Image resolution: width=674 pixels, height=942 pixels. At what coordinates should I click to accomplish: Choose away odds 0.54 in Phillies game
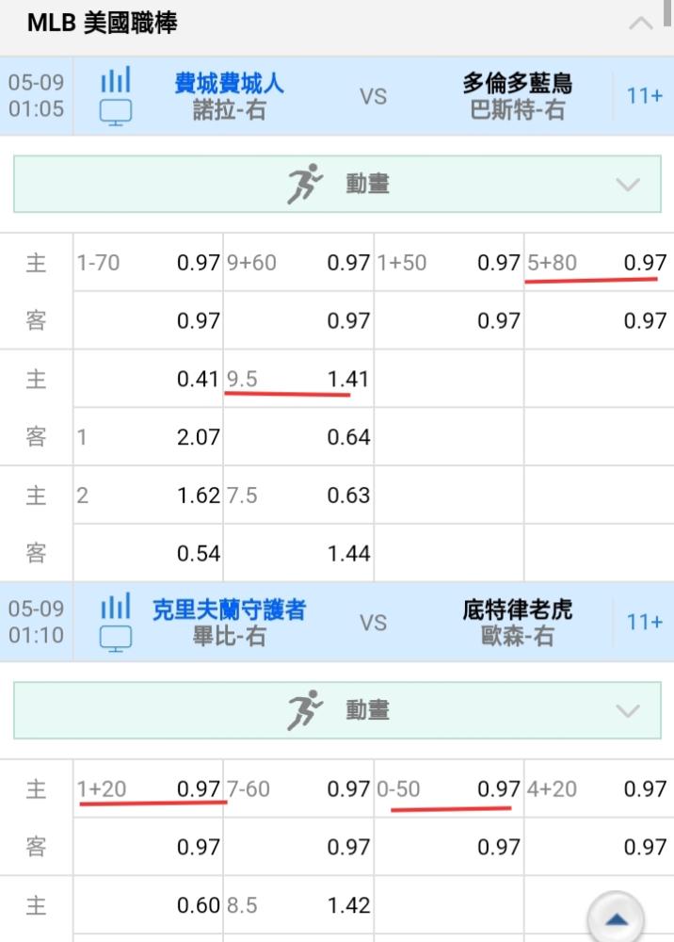(x=148, y=553)
